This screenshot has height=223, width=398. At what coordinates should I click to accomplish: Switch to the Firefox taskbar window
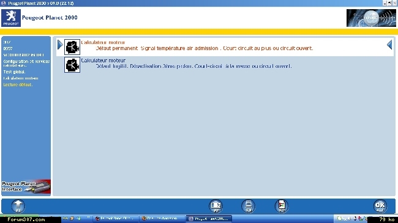tap(161, 219)
